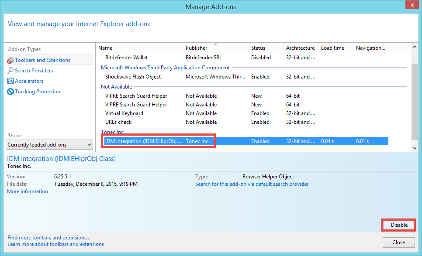This screenshot has width=422, height=256.
Task: Sort list by Architecture column header
Action: pos(301,48)
